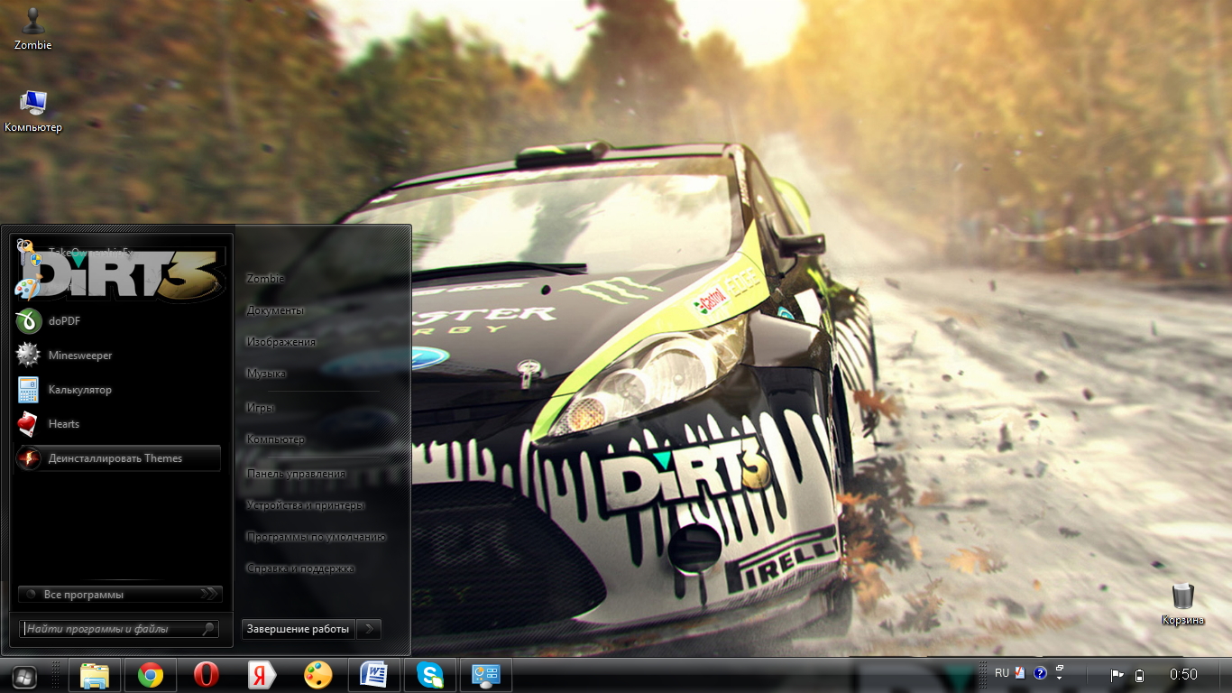The image size is (1232, 693).
Task: Start Minesweeper from the Start menu
Action: 118,355
